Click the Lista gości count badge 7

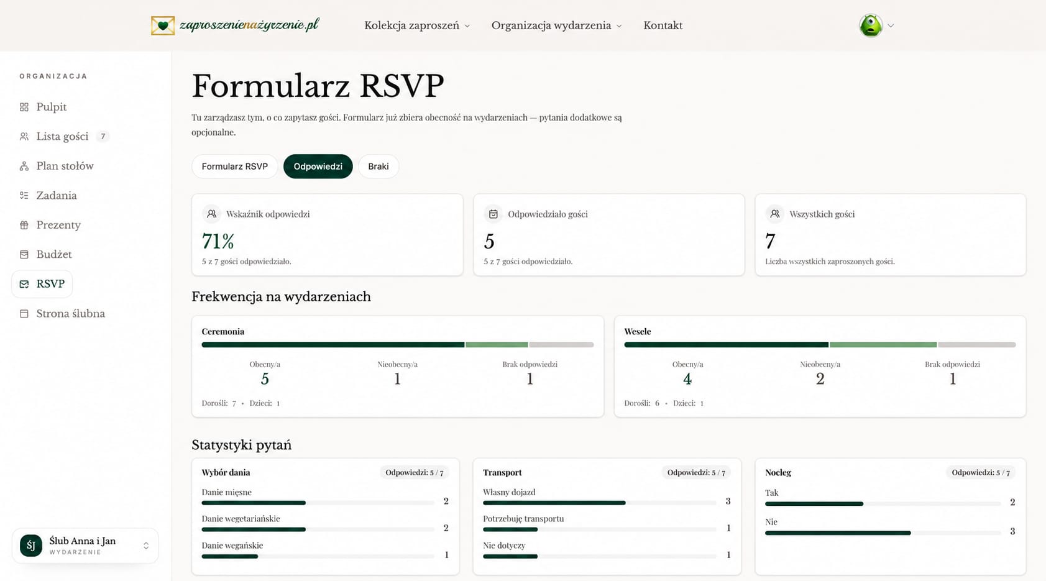pyautogui.click(x=103, y=136)
